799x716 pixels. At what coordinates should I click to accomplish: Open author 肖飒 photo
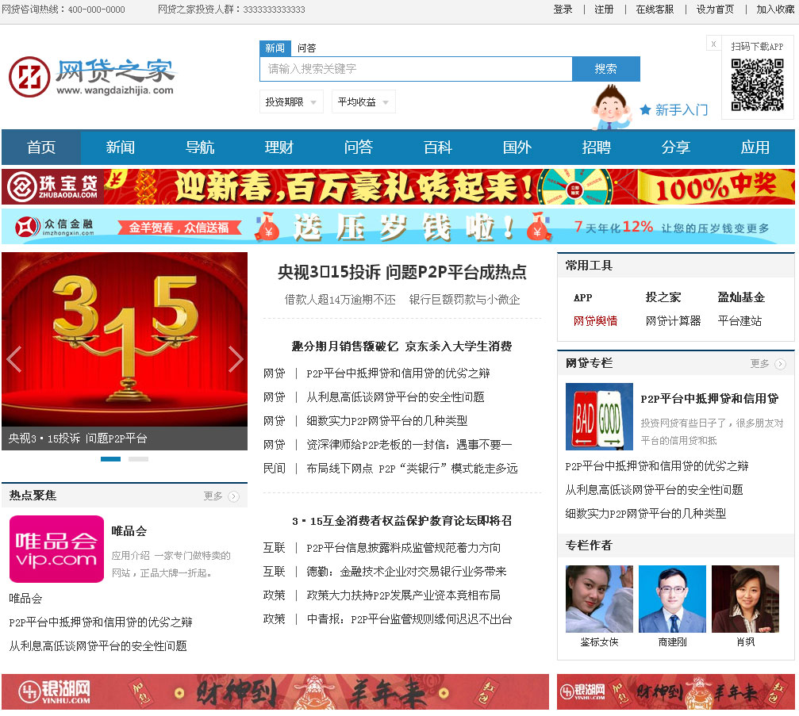pyautogui.click(x=746, y=599)
